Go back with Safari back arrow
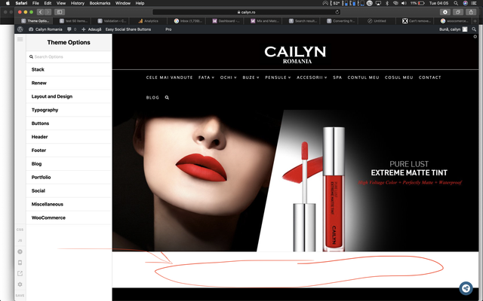This screenshot has width=483, height=301. 40,12
